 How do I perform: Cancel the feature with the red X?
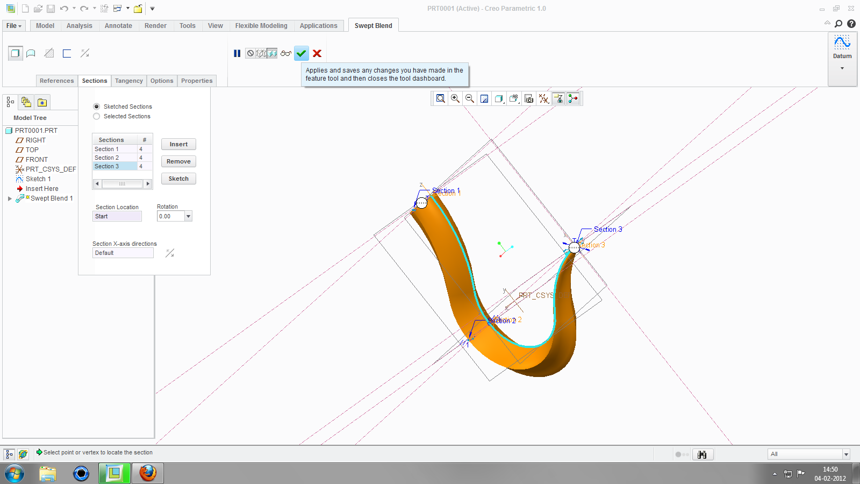coord(317,53)
